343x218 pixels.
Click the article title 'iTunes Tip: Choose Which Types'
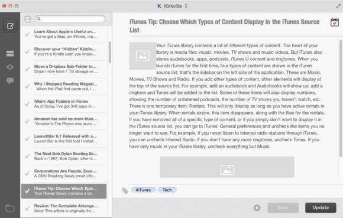click(225, 26)
